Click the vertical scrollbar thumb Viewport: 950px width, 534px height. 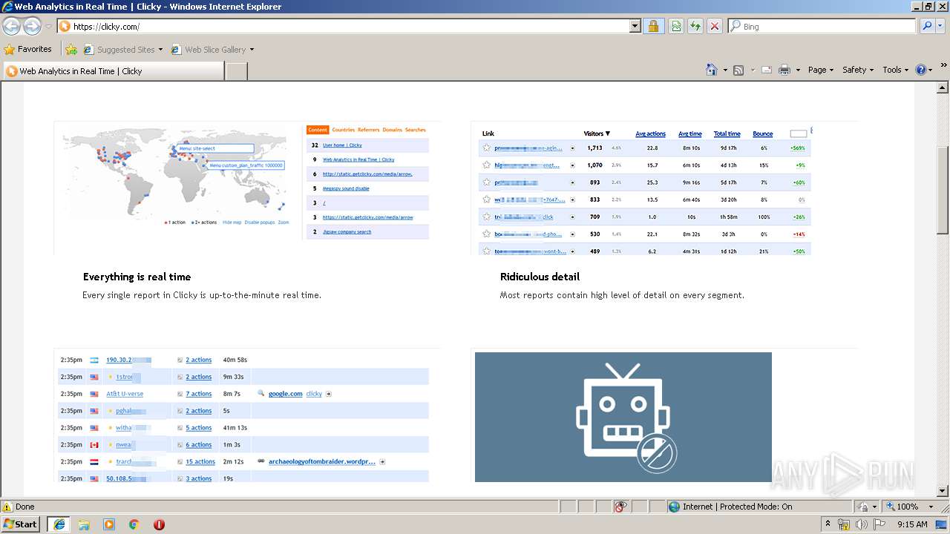943,190
